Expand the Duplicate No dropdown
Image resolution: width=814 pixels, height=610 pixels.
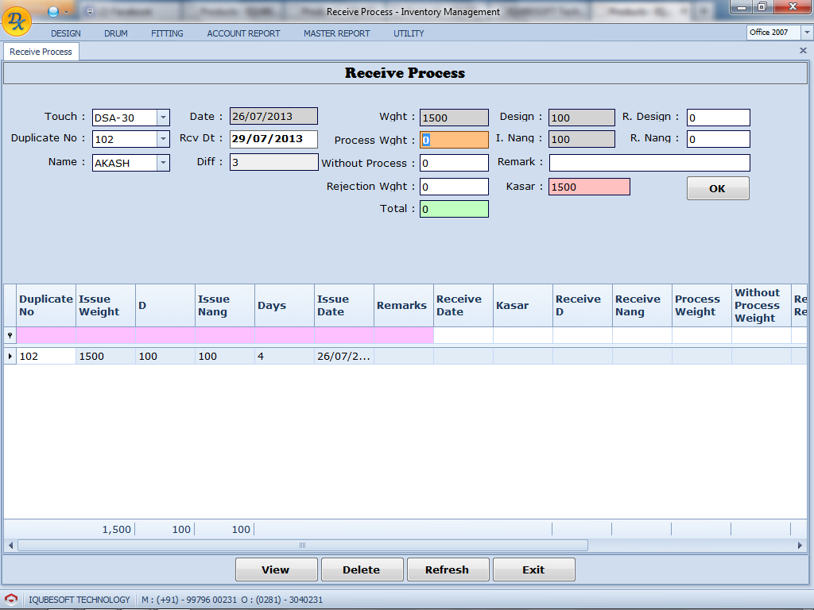tap(163, 139)
